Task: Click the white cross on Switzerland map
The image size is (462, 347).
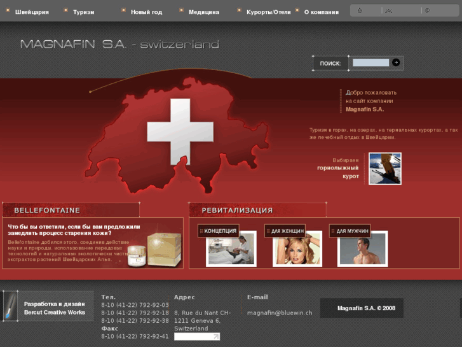Action: point(180,132)
